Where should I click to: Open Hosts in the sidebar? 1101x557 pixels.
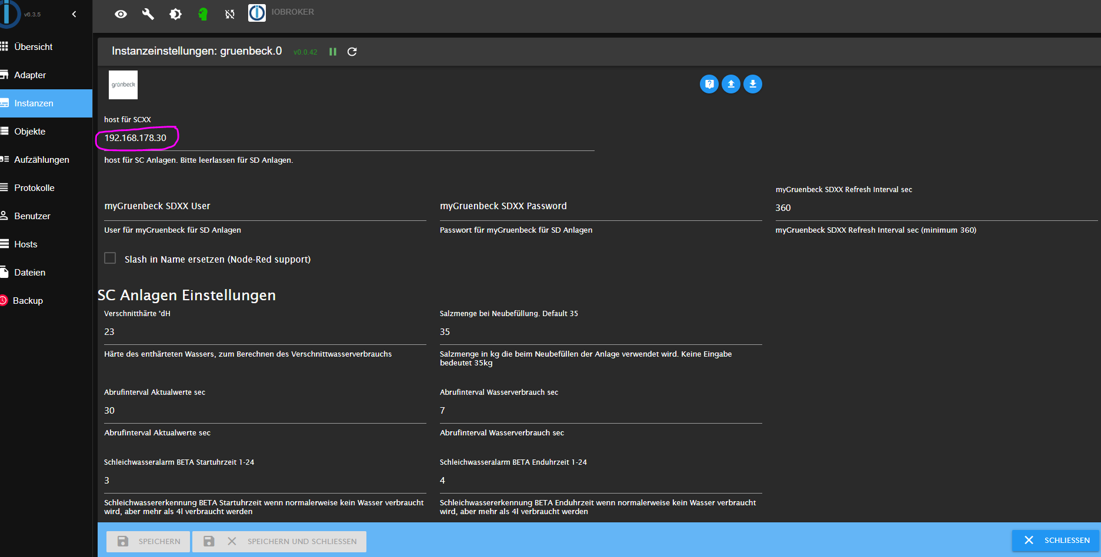(46, 244)
